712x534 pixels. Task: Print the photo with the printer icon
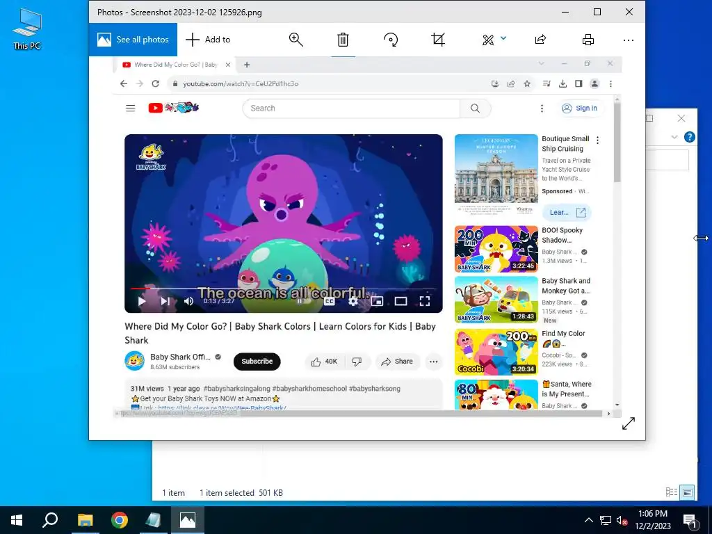[588, 40]
